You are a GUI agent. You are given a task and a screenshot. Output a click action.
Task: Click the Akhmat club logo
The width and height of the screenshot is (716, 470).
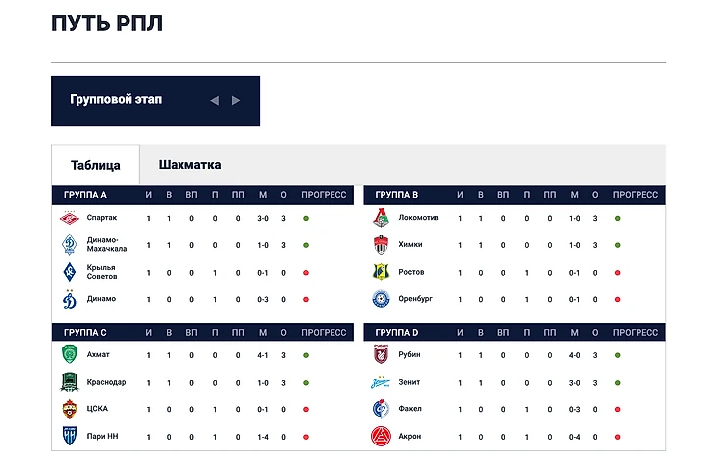click(70, 354)
